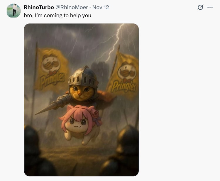The width and height of the screenshot is (220, 181).
Task: Open the RhinoTurbo display name link
Action: tap(39, 7)
